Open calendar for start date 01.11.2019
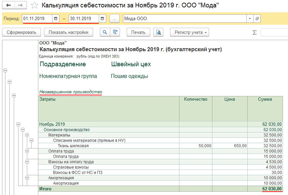288x195 pixels. [x=56, y=19]
